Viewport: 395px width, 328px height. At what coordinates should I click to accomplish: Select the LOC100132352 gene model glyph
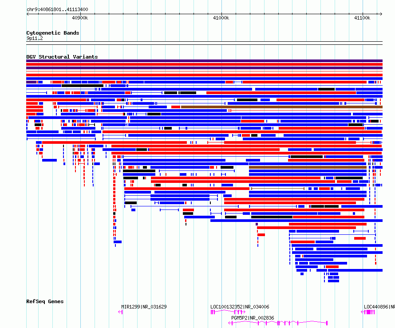(x=228, y=312)
